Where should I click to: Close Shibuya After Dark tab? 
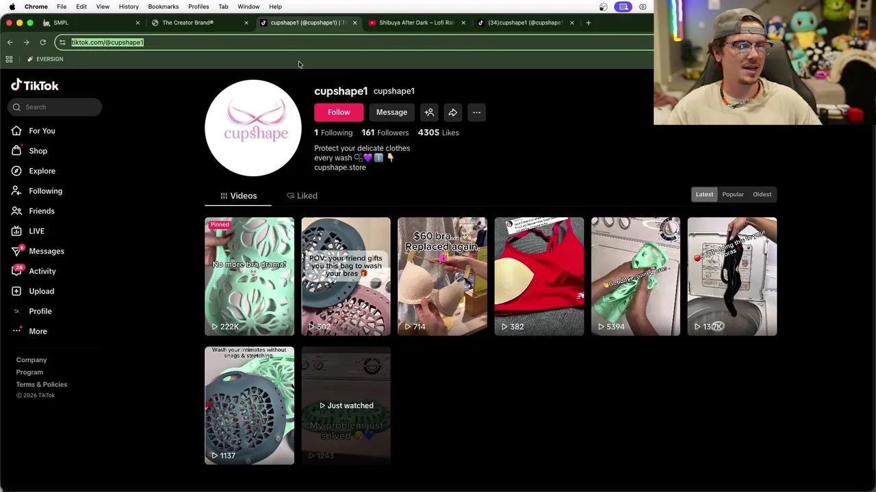(x=463, y=23)
